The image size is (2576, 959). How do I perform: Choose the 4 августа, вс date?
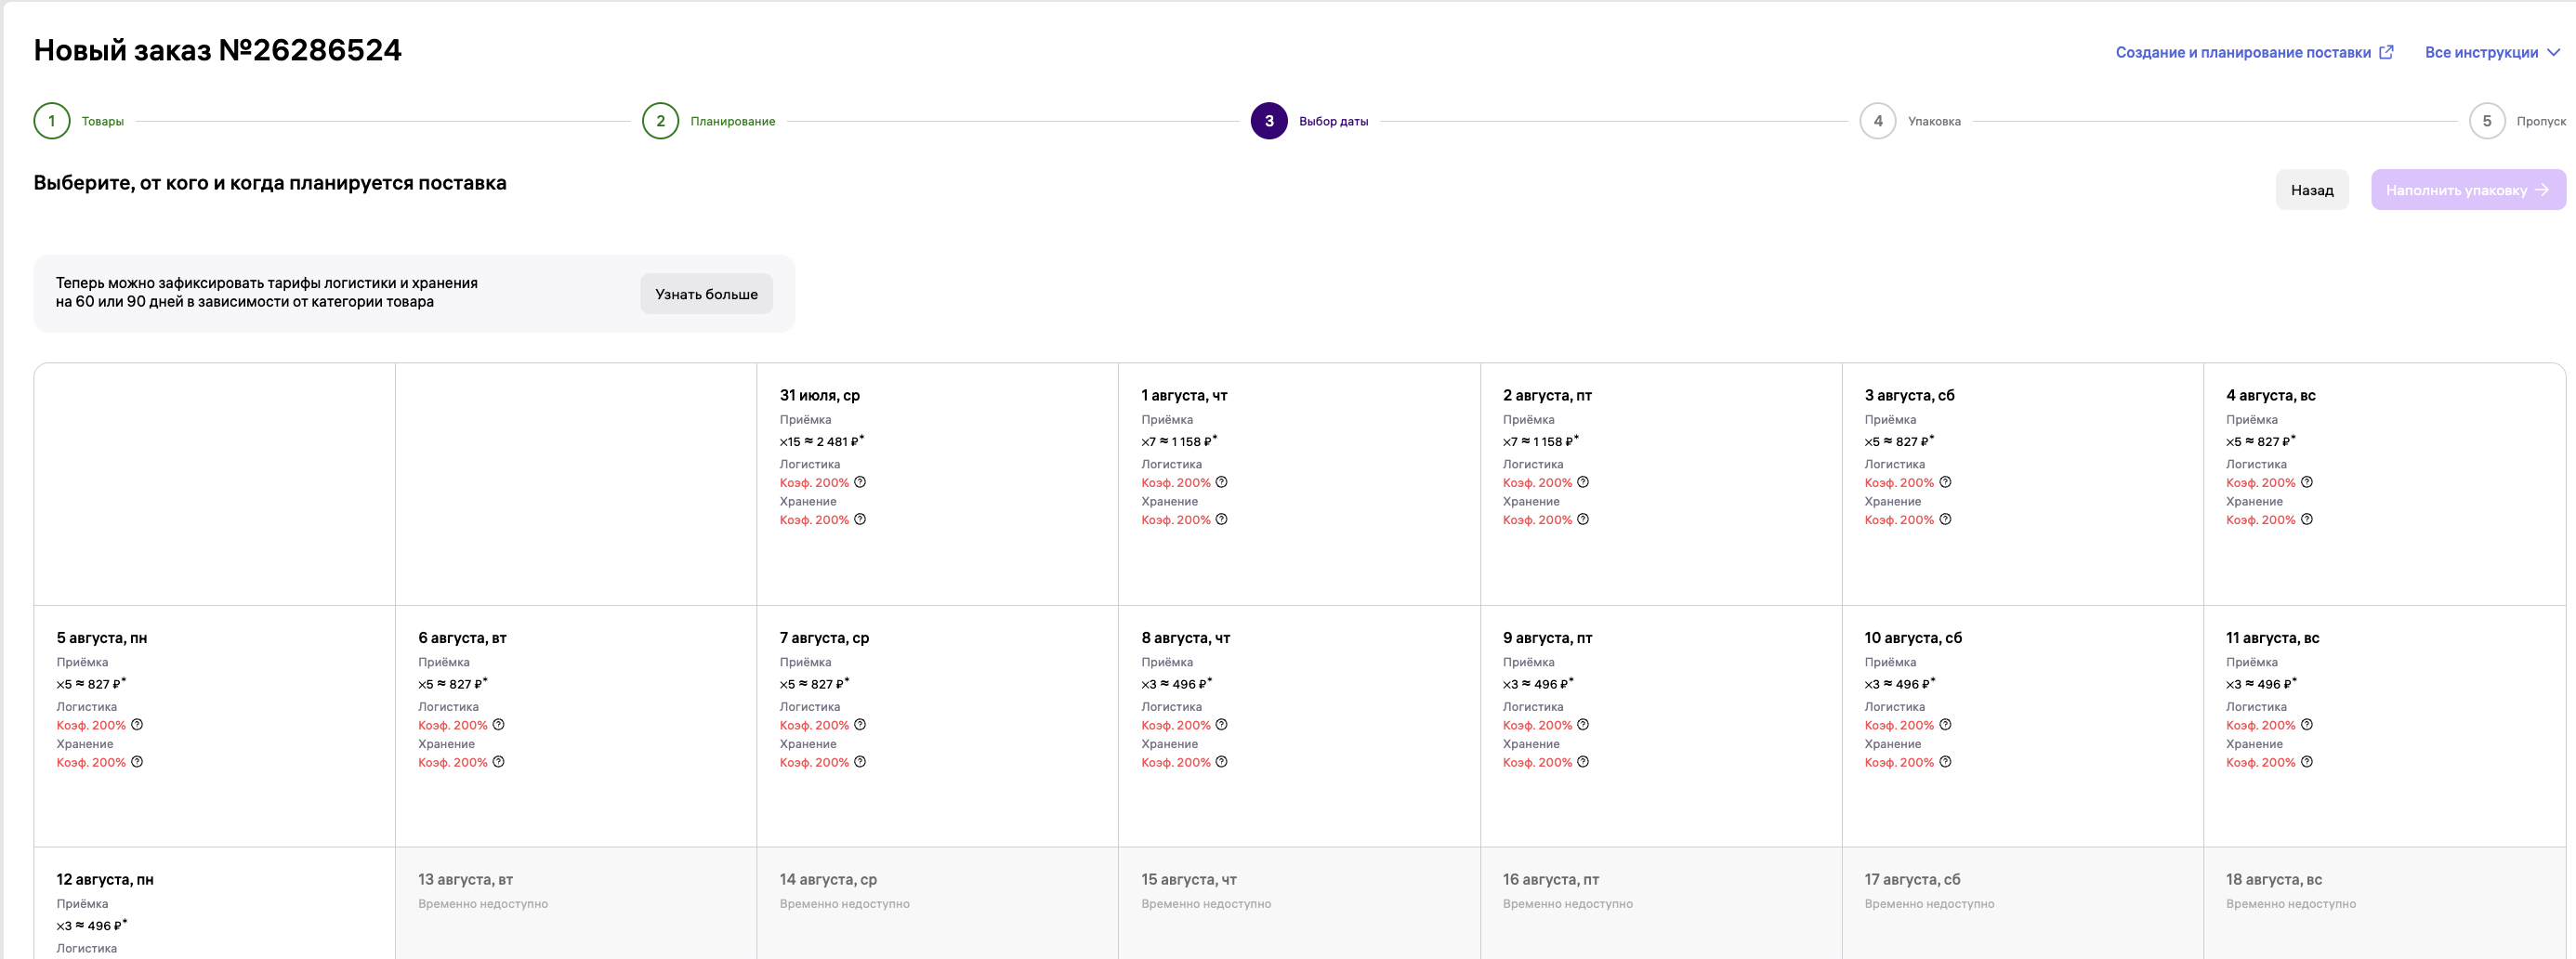coord(2384,484)
